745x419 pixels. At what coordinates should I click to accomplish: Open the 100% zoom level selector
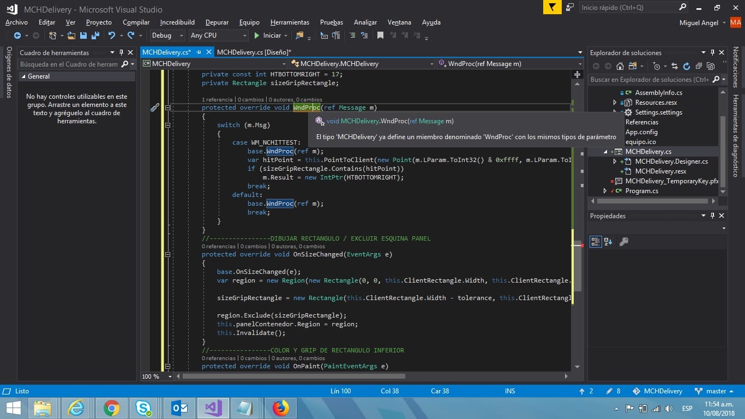(156, 376)
